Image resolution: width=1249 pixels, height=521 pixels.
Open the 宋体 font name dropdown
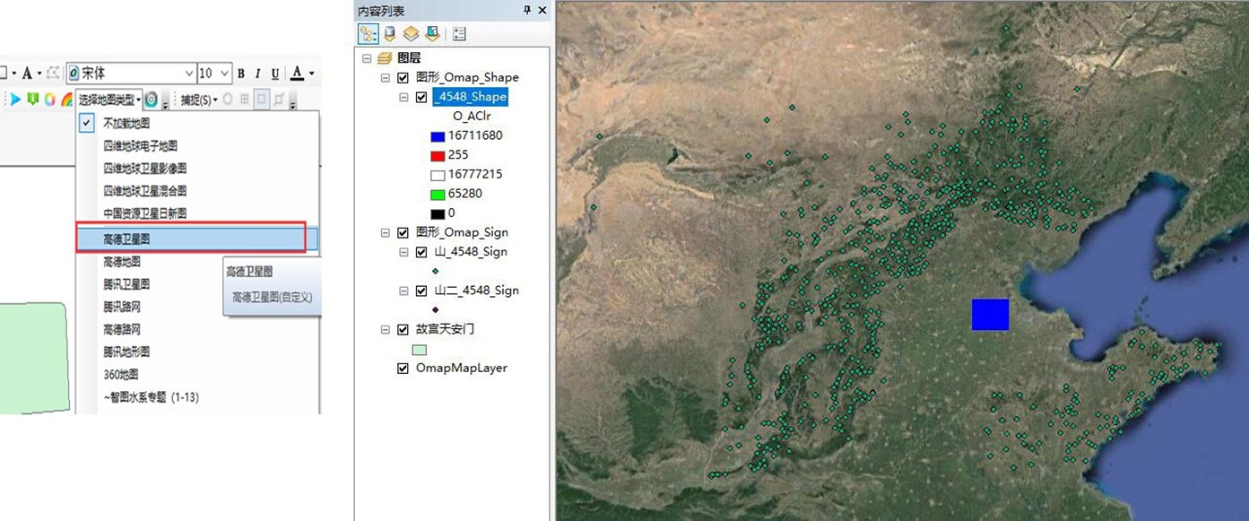189,74
